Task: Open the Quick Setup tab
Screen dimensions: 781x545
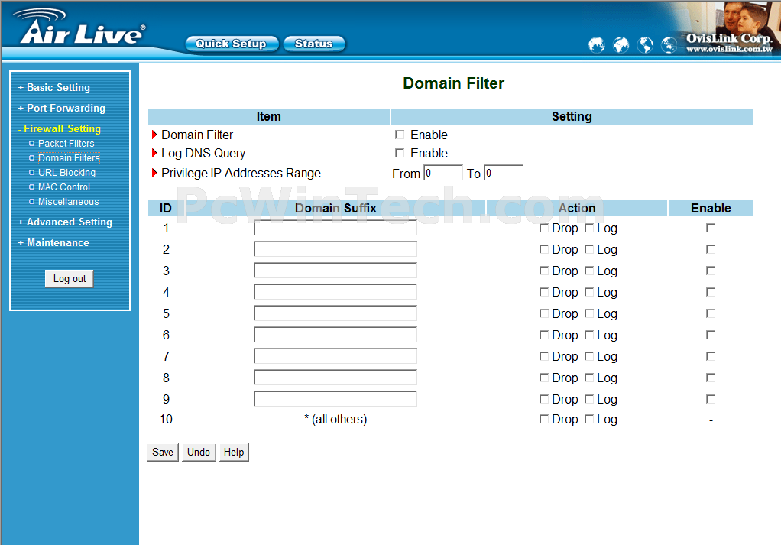Action: tap(232, 44)
